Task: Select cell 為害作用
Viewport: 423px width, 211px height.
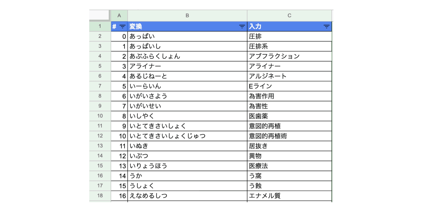Action: tap(290, 96)
